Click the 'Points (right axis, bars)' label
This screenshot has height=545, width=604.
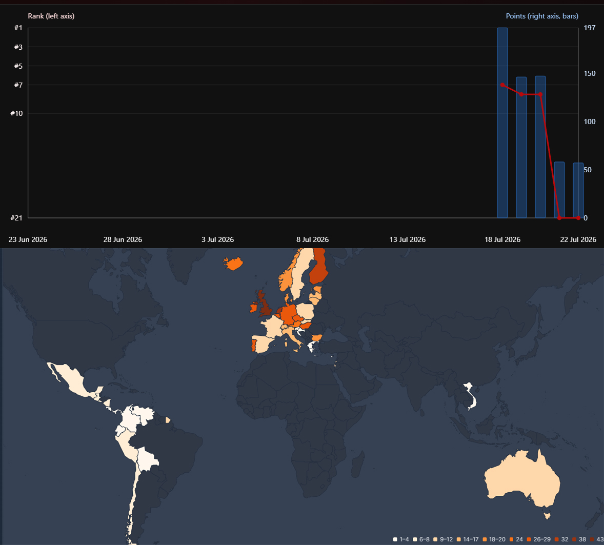pyautogui.click(x=542, y=16)
